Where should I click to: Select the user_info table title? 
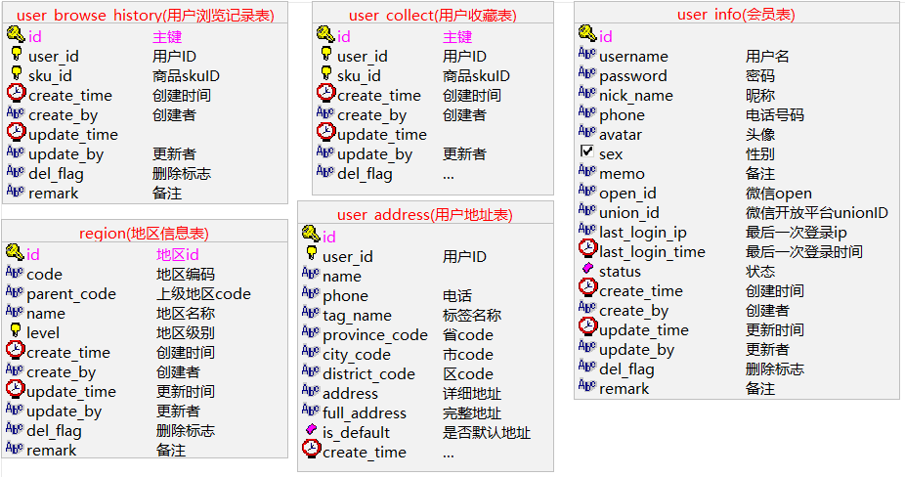click(x=736, y=14)
